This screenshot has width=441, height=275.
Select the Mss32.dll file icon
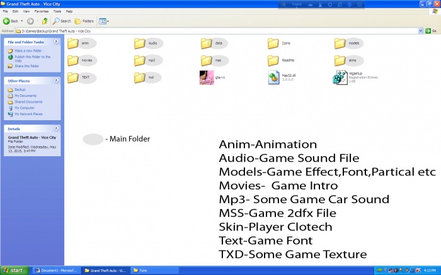[273, 77]
